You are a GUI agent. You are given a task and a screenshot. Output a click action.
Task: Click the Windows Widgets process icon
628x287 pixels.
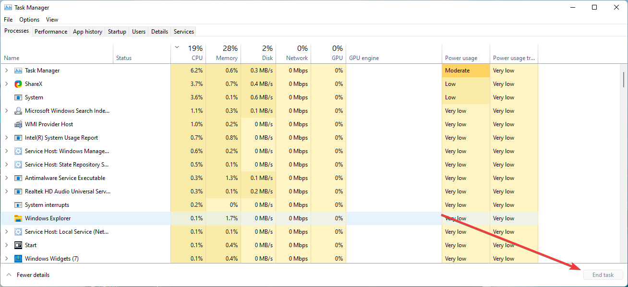coord(18,259)
